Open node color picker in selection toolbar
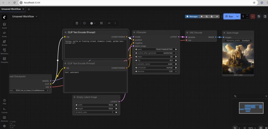 tap(93, 23)
